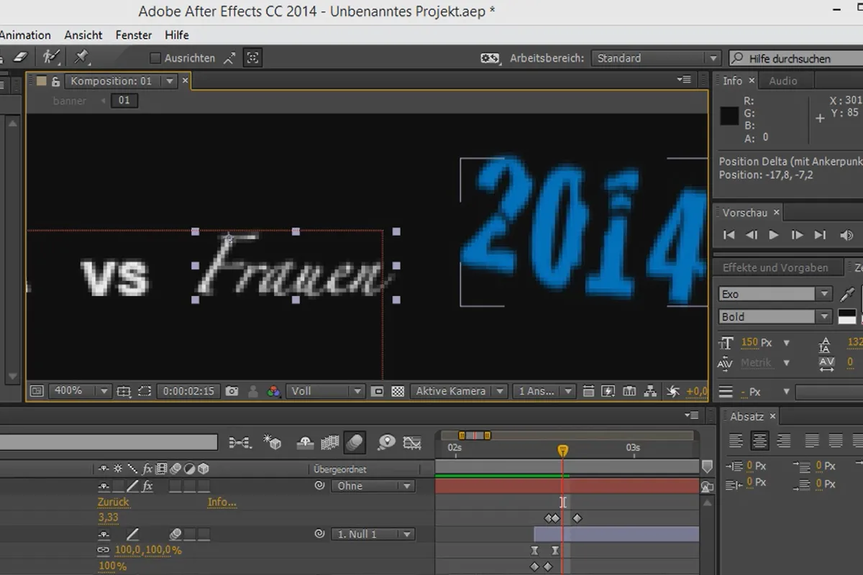Open the Animation menu

tap(25, 34)
